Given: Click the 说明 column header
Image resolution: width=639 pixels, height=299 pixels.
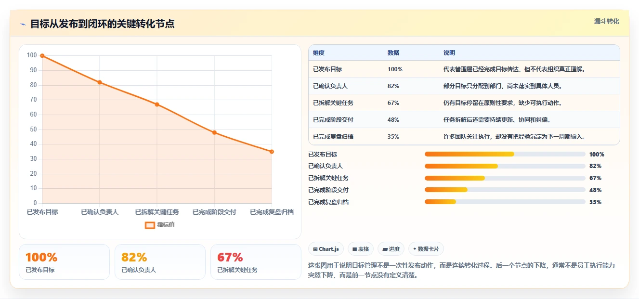Looking at the screenshot, I should click(449, 53).
